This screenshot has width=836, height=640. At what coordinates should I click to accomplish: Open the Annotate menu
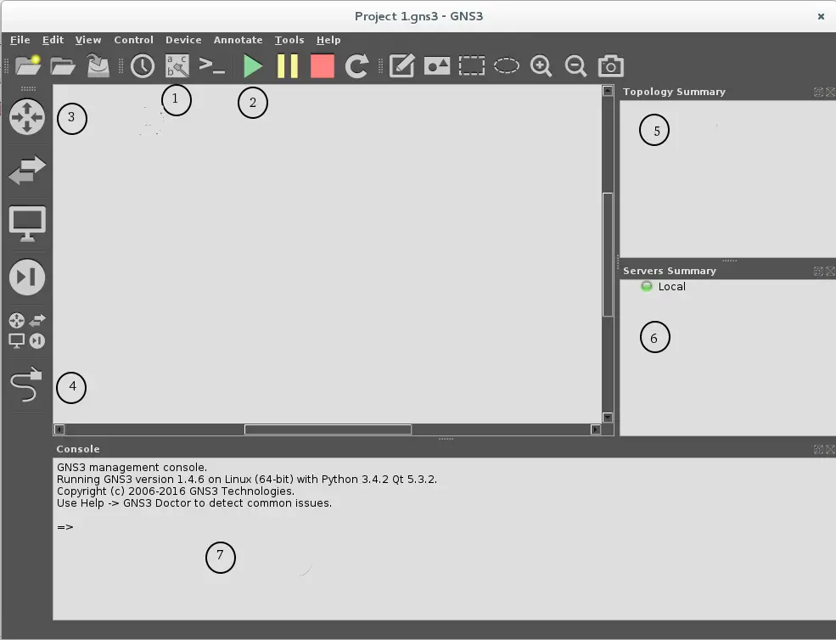click(x=238, y=40)
